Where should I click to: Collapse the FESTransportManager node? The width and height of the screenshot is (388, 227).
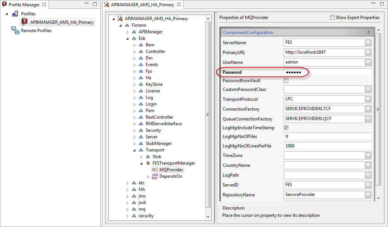pos(141,163)
